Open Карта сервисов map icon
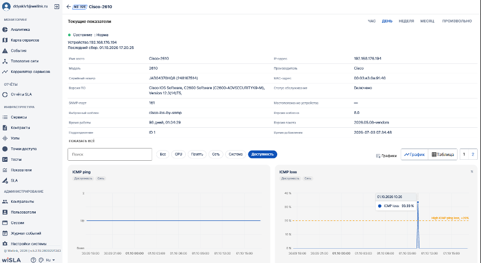Image resolution: width=481 pixels, height=263 pixels. [x=5, y=40]
